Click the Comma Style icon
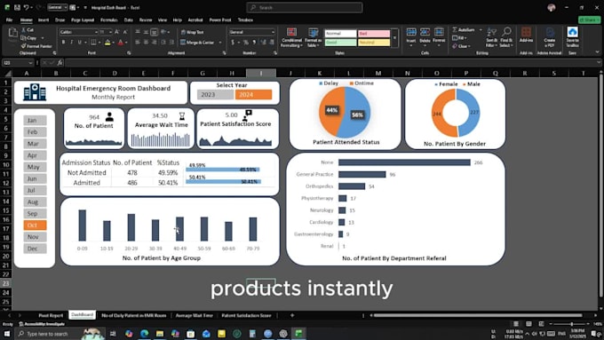The image size is (604, 340). click(x=254, y=43)
